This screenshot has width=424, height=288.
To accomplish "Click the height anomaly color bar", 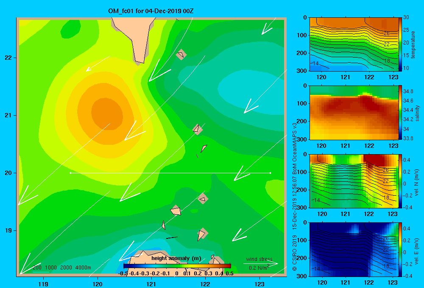I will pyautogui.click(x=177, y=266).
